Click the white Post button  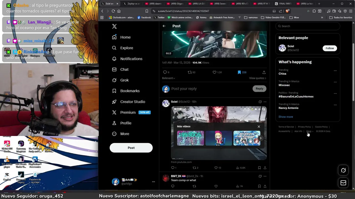coord(131,148)
